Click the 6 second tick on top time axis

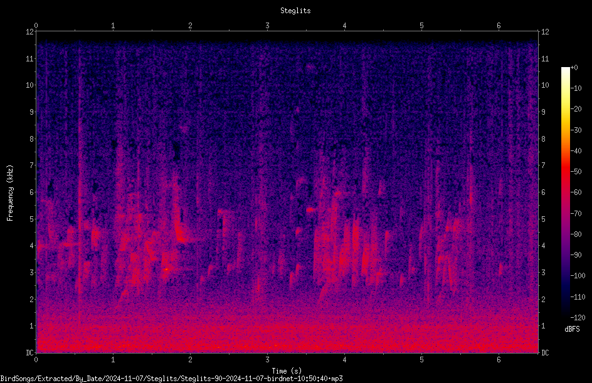[x=499, y=26]
